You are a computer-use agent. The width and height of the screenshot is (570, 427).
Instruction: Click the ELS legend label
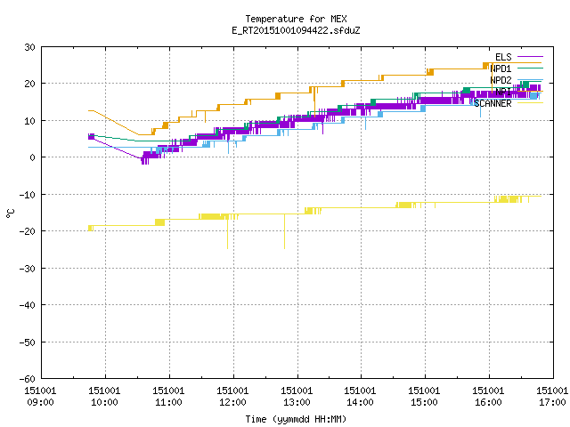(503, 57)
